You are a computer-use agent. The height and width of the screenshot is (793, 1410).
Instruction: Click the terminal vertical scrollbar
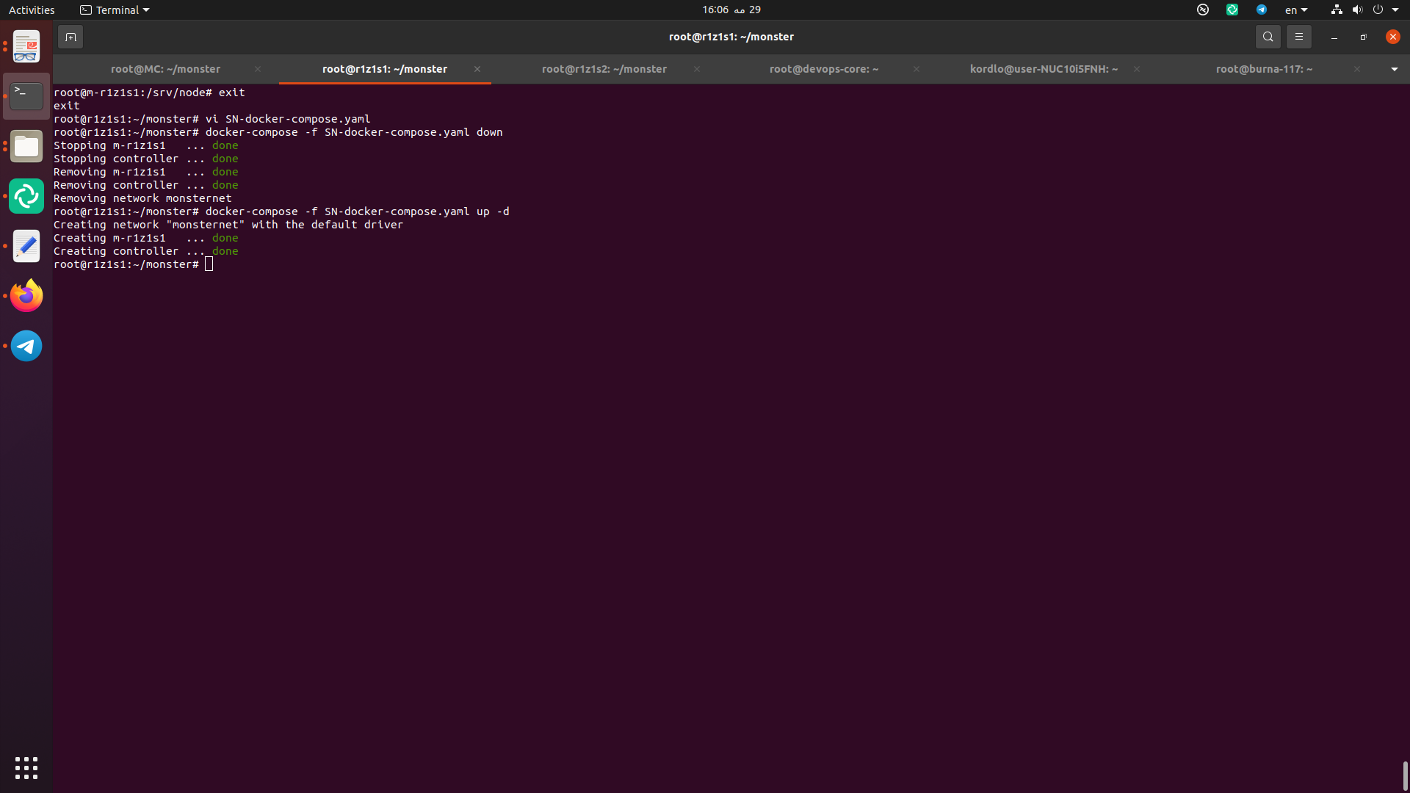(1405, 775)
